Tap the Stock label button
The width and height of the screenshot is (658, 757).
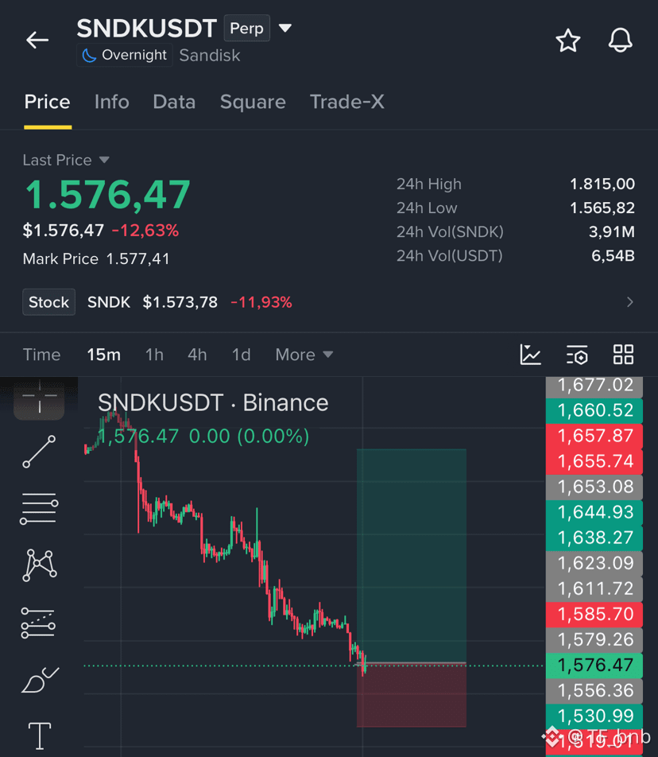[48, 302]
